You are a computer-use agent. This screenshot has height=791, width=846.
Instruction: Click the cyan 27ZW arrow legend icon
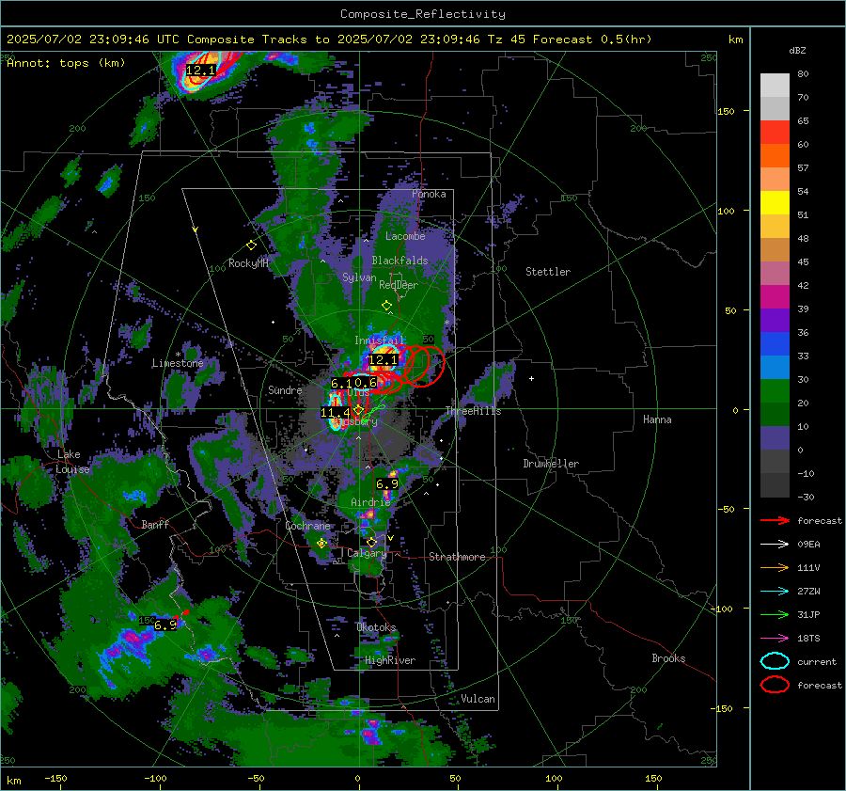775,592
